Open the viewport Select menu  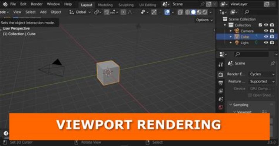(x=31, y=12)
